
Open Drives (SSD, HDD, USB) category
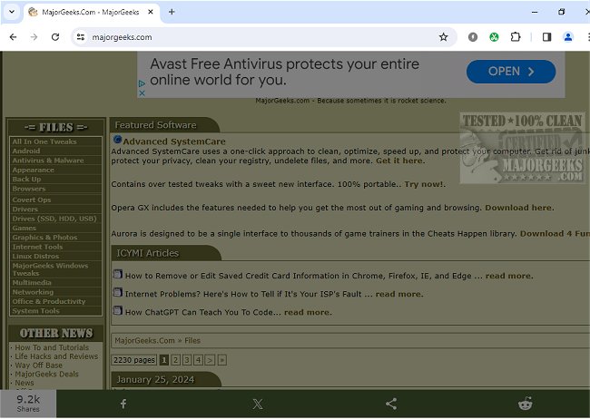(x=54, y=219)
